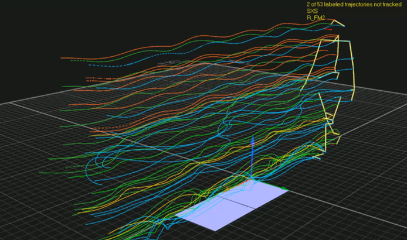The image size is (407, 240).
Task: Click the "2 of 53 labeled trajectories not tracked" message
Action: [354, 5]
